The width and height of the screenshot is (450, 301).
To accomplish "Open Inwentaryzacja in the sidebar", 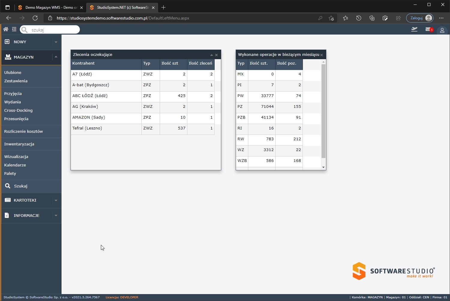I will point(19,144).
